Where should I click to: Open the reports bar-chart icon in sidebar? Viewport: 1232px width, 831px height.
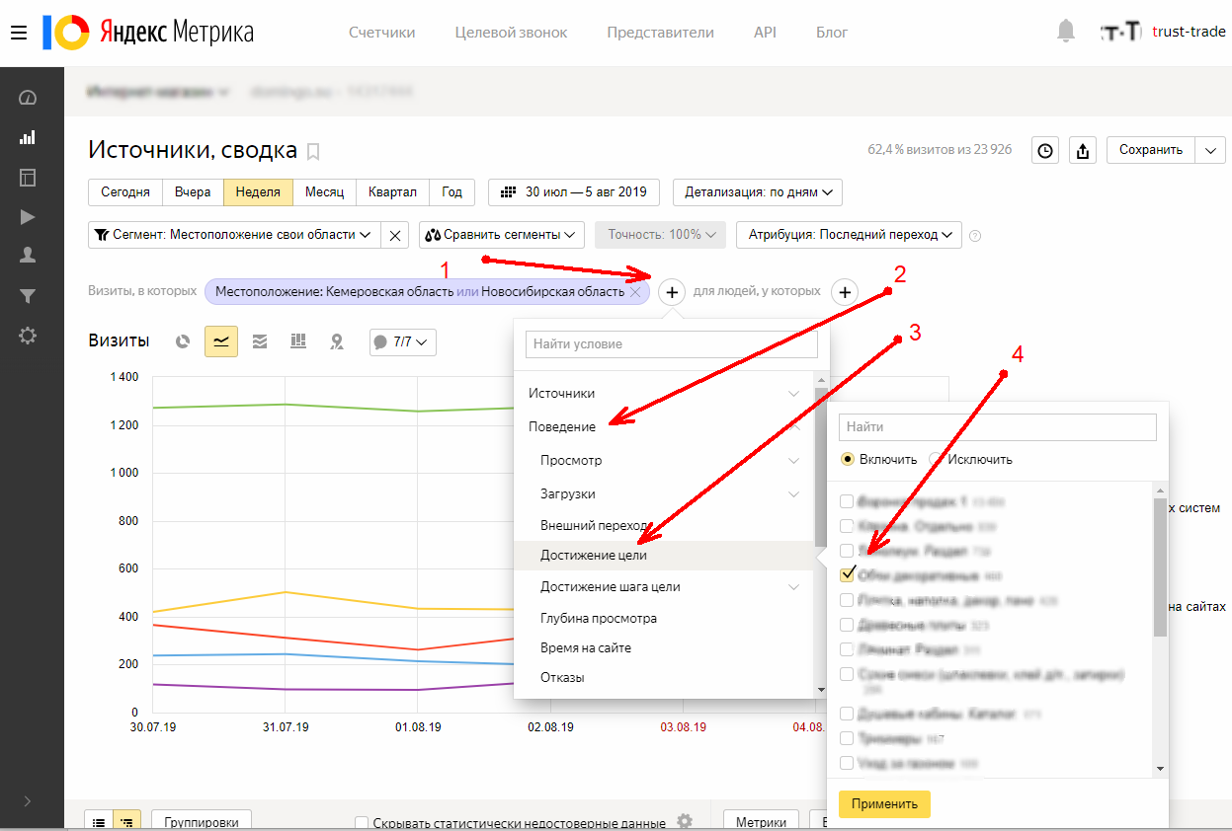pos(28,137)
